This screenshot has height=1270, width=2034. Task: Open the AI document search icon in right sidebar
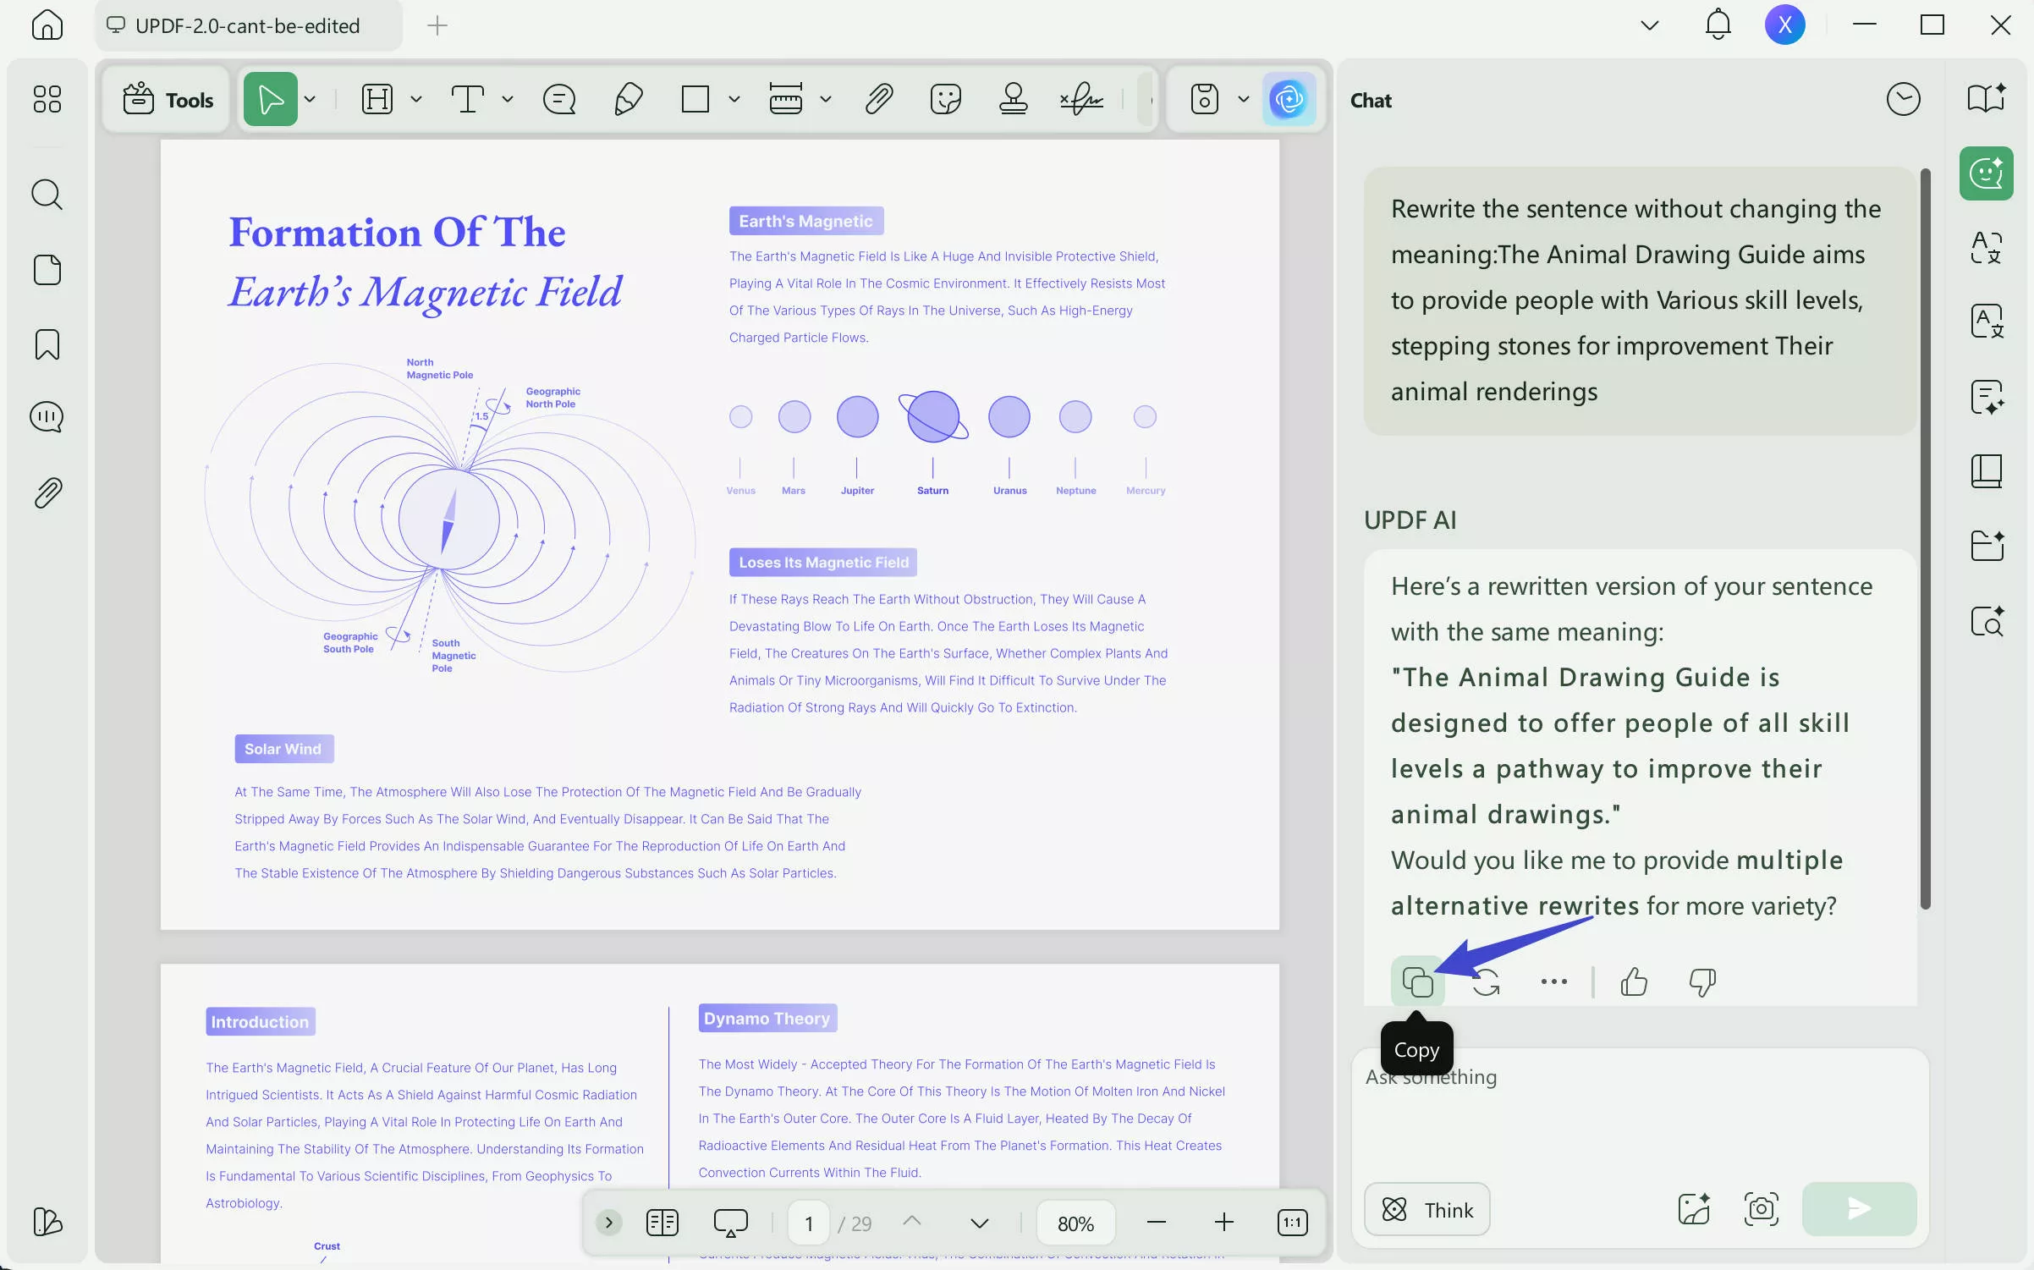point(1986,620)
